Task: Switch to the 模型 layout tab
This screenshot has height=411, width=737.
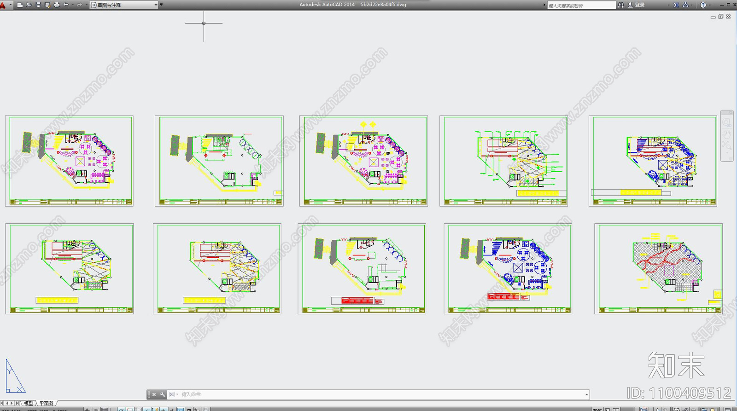Action: [29, 403]
